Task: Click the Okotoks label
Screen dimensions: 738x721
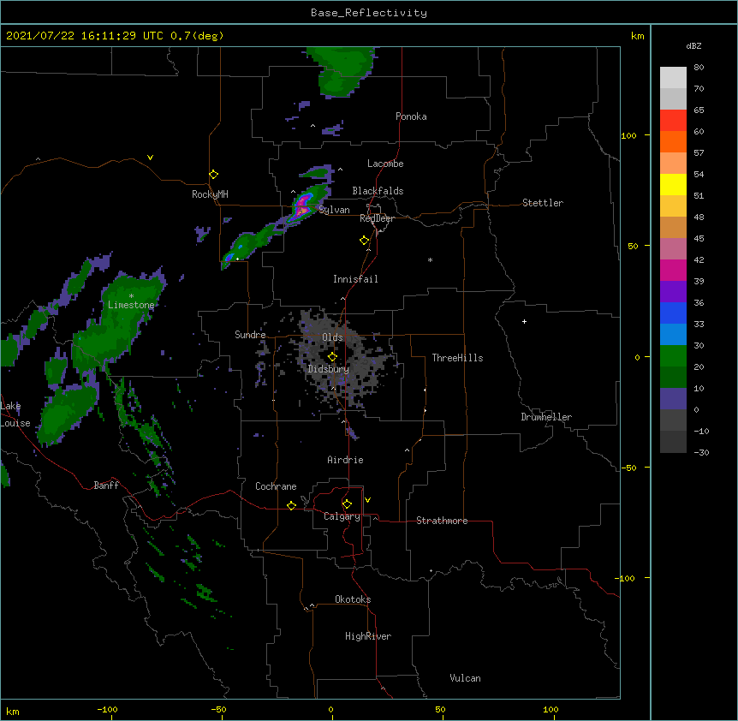Action: point(353,599)
